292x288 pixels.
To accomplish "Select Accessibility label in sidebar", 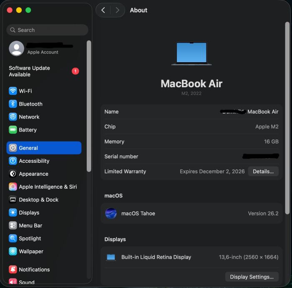I will pyautogui.click(x=34, y=161).
